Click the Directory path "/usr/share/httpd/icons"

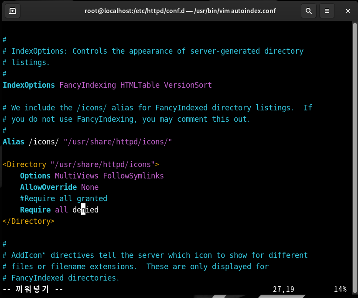click(x=102, y=164)
